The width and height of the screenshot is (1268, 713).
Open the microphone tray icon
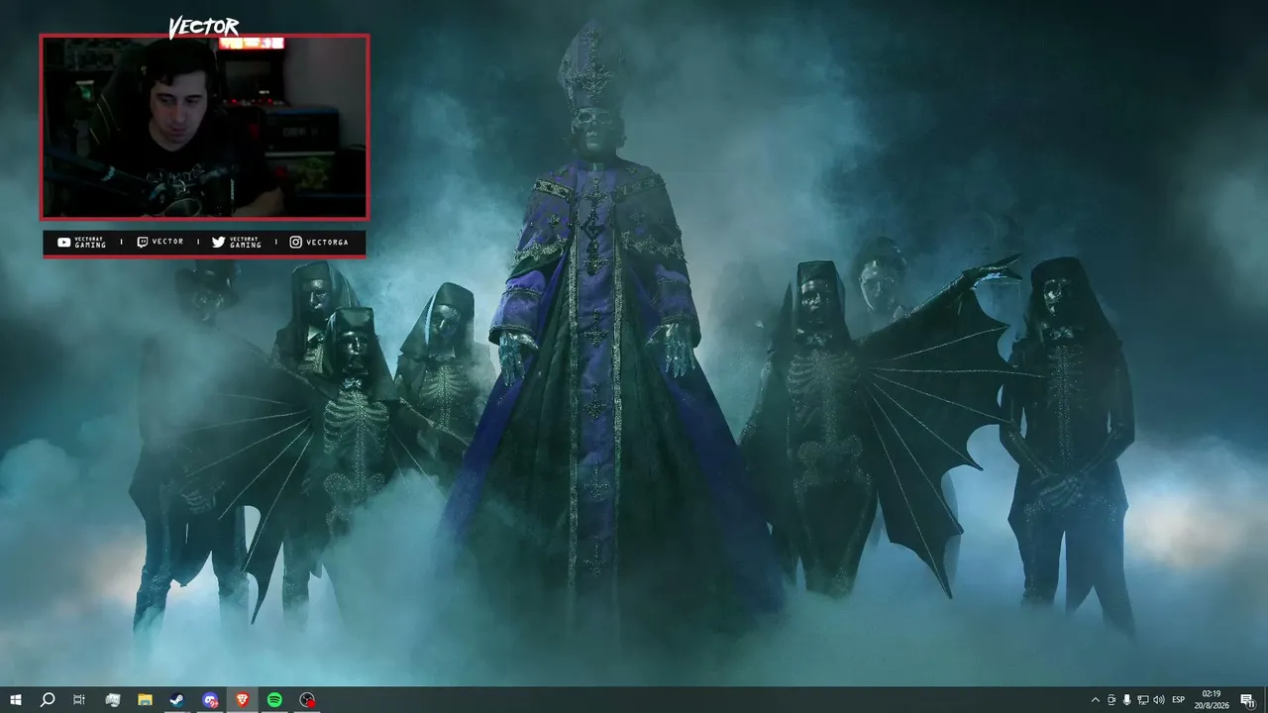click(1127, 700)
